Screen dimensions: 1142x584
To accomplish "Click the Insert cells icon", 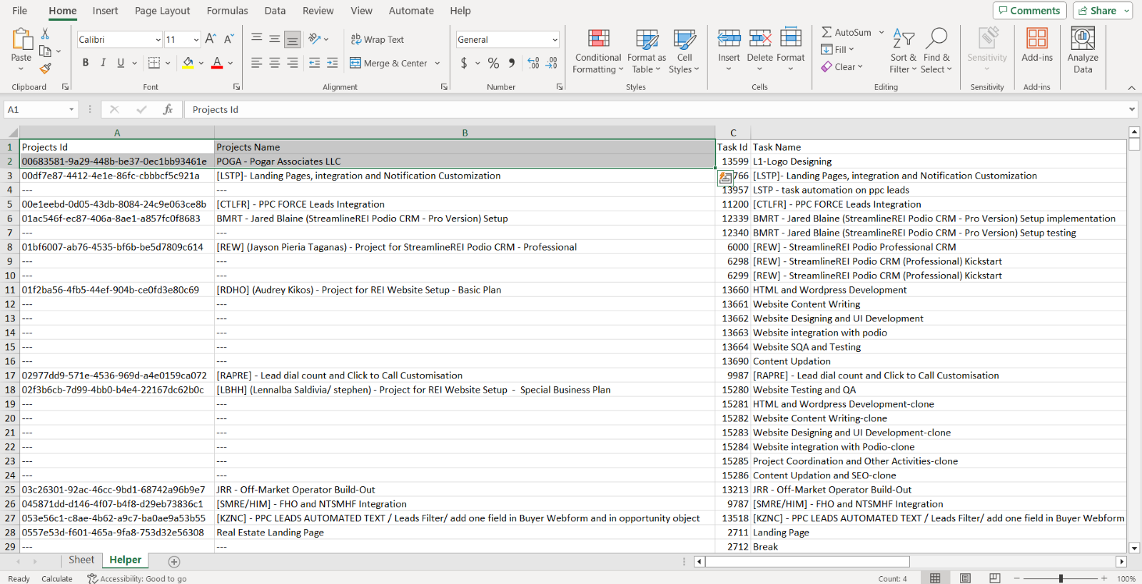I will pos(729,39).
